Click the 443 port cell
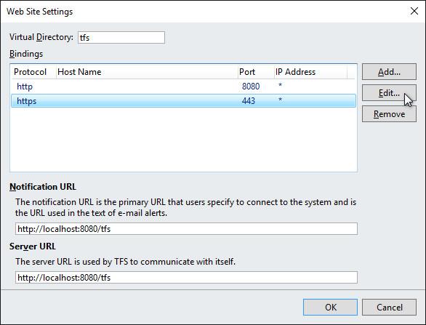The height and width of the screenshot is (325, 426). click(x=249, y=101)
